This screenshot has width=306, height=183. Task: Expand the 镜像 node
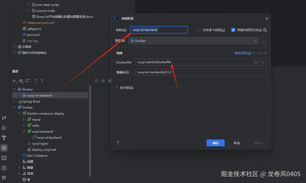pyautogui.click(x=19, y=167)
